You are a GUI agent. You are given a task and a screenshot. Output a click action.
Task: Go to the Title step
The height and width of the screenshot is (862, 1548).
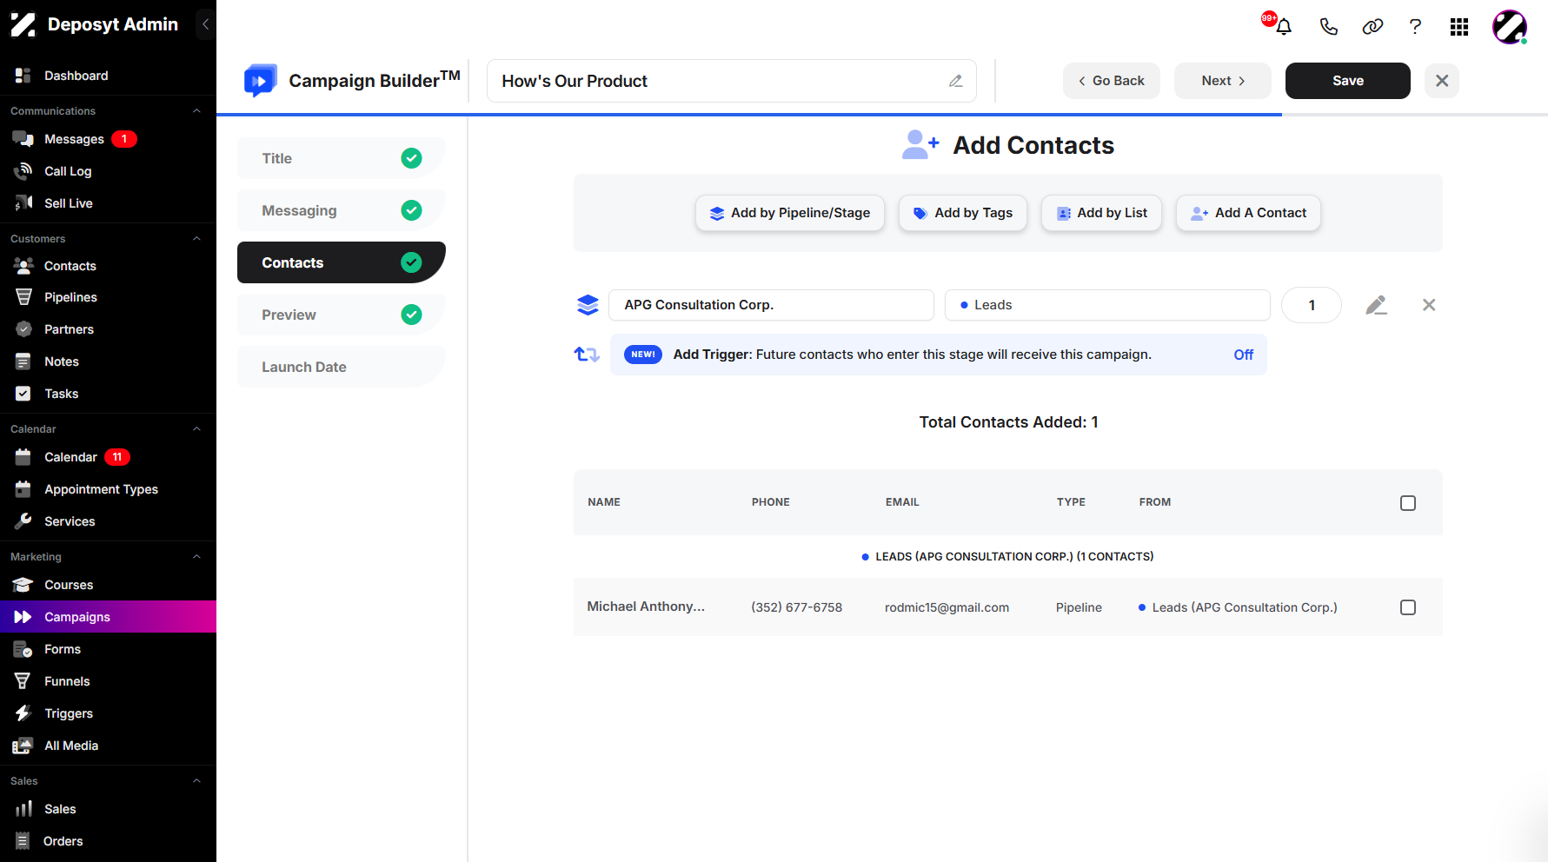341,158
